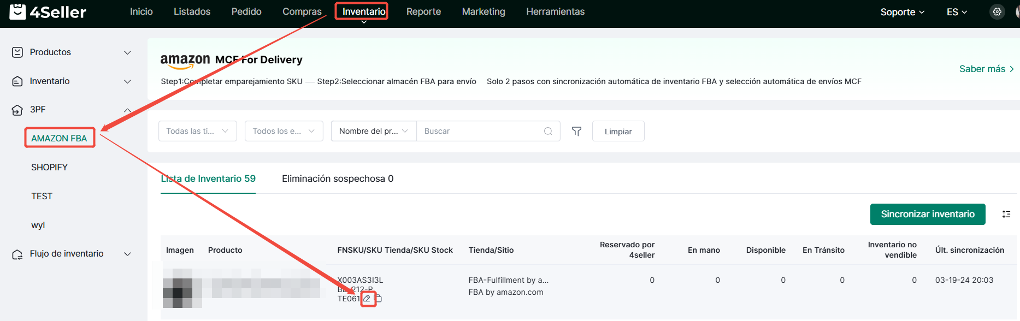
Task: Click the Tienda/Sitio column header
Action: [491, 250]
